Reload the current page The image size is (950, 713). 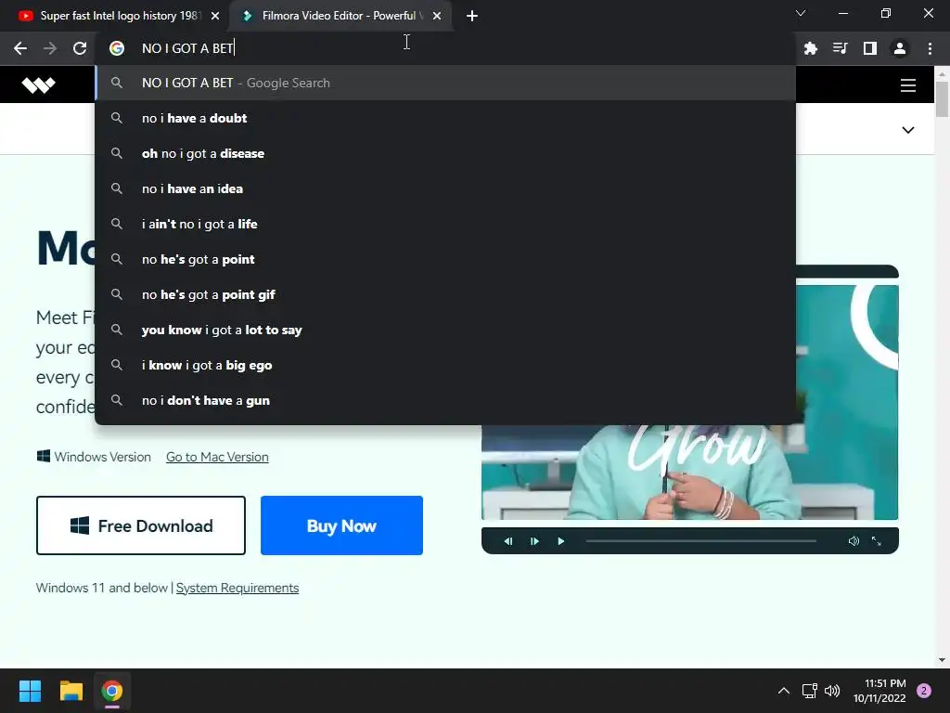(x=80, y=48)
